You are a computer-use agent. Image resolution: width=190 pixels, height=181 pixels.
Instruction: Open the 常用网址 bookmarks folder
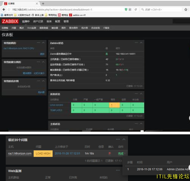(x=51, y=15)
